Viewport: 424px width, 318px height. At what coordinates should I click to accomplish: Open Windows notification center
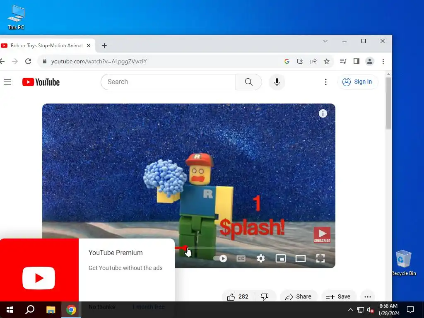coord(410,310)
